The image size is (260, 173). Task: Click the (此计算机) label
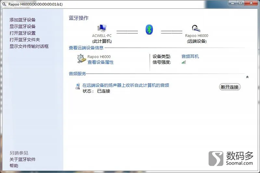(102, 41)
